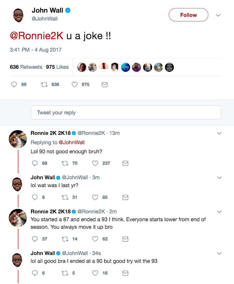Image resolution: width=234 pixels, height=284 pixels.
Task: View the 975 Likes count
Action: [x=57, y=67]
